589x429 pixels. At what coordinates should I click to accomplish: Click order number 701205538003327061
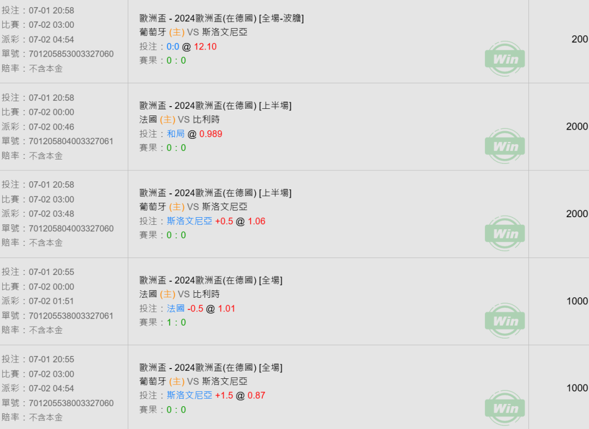[71, 316]
